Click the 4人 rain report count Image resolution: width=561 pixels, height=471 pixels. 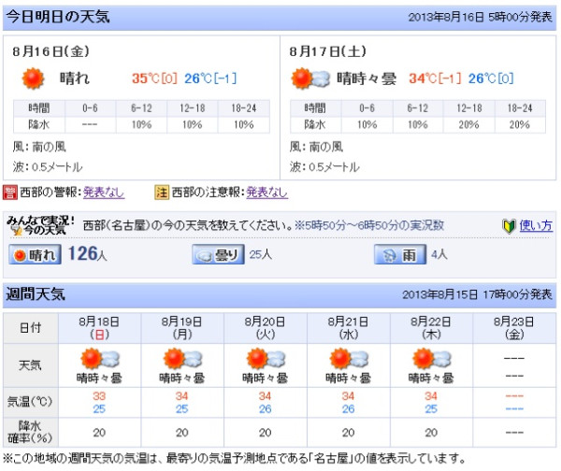439,254
